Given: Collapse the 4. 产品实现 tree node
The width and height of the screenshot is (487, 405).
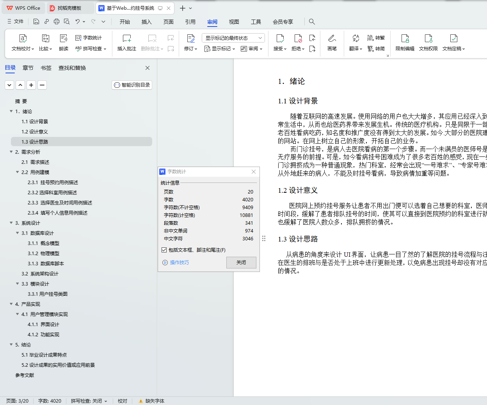Looking at the screenshot, I should click(x=11, y=304).
